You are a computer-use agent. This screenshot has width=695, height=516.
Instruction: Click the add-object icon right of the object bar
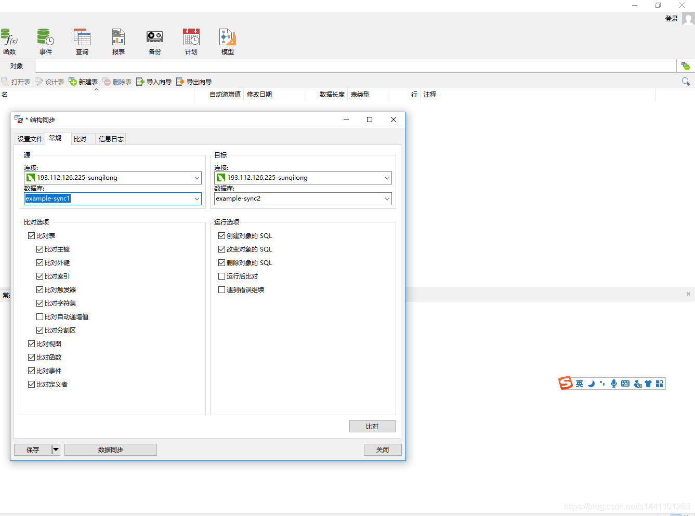coord(686,66)
